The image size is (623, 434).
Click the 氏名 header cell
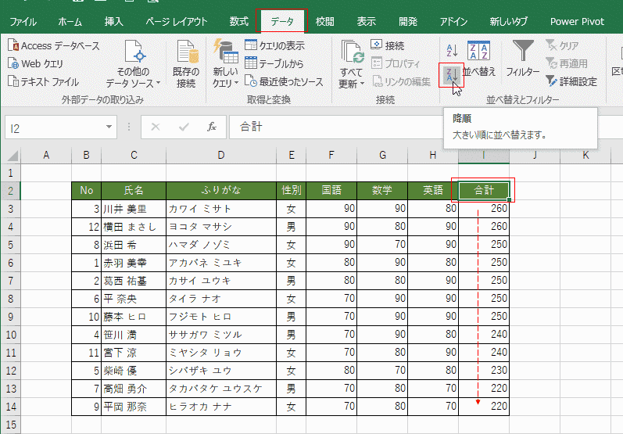point(134,190)
